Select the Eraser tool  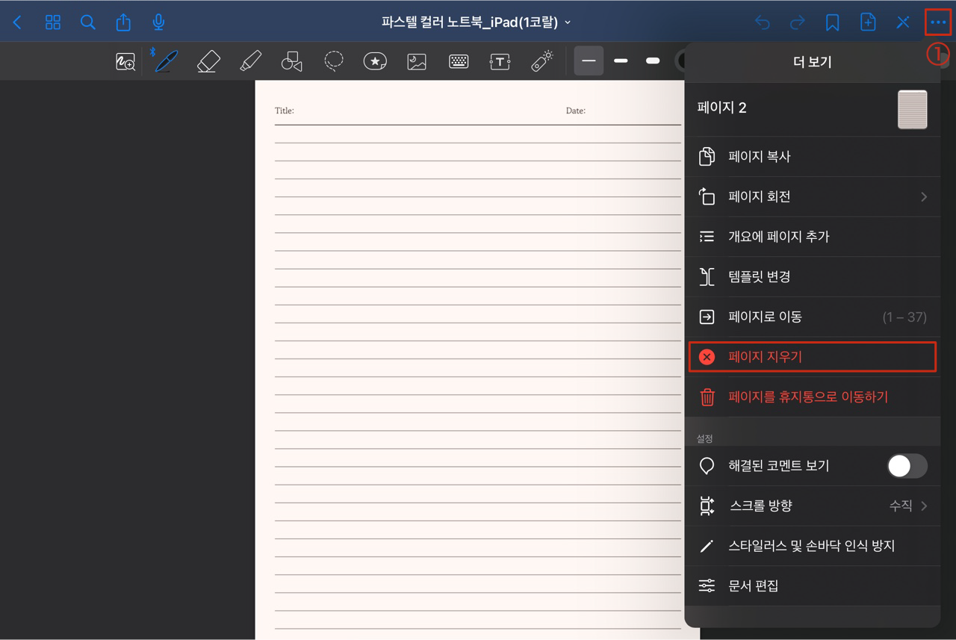tap(208, 60)
